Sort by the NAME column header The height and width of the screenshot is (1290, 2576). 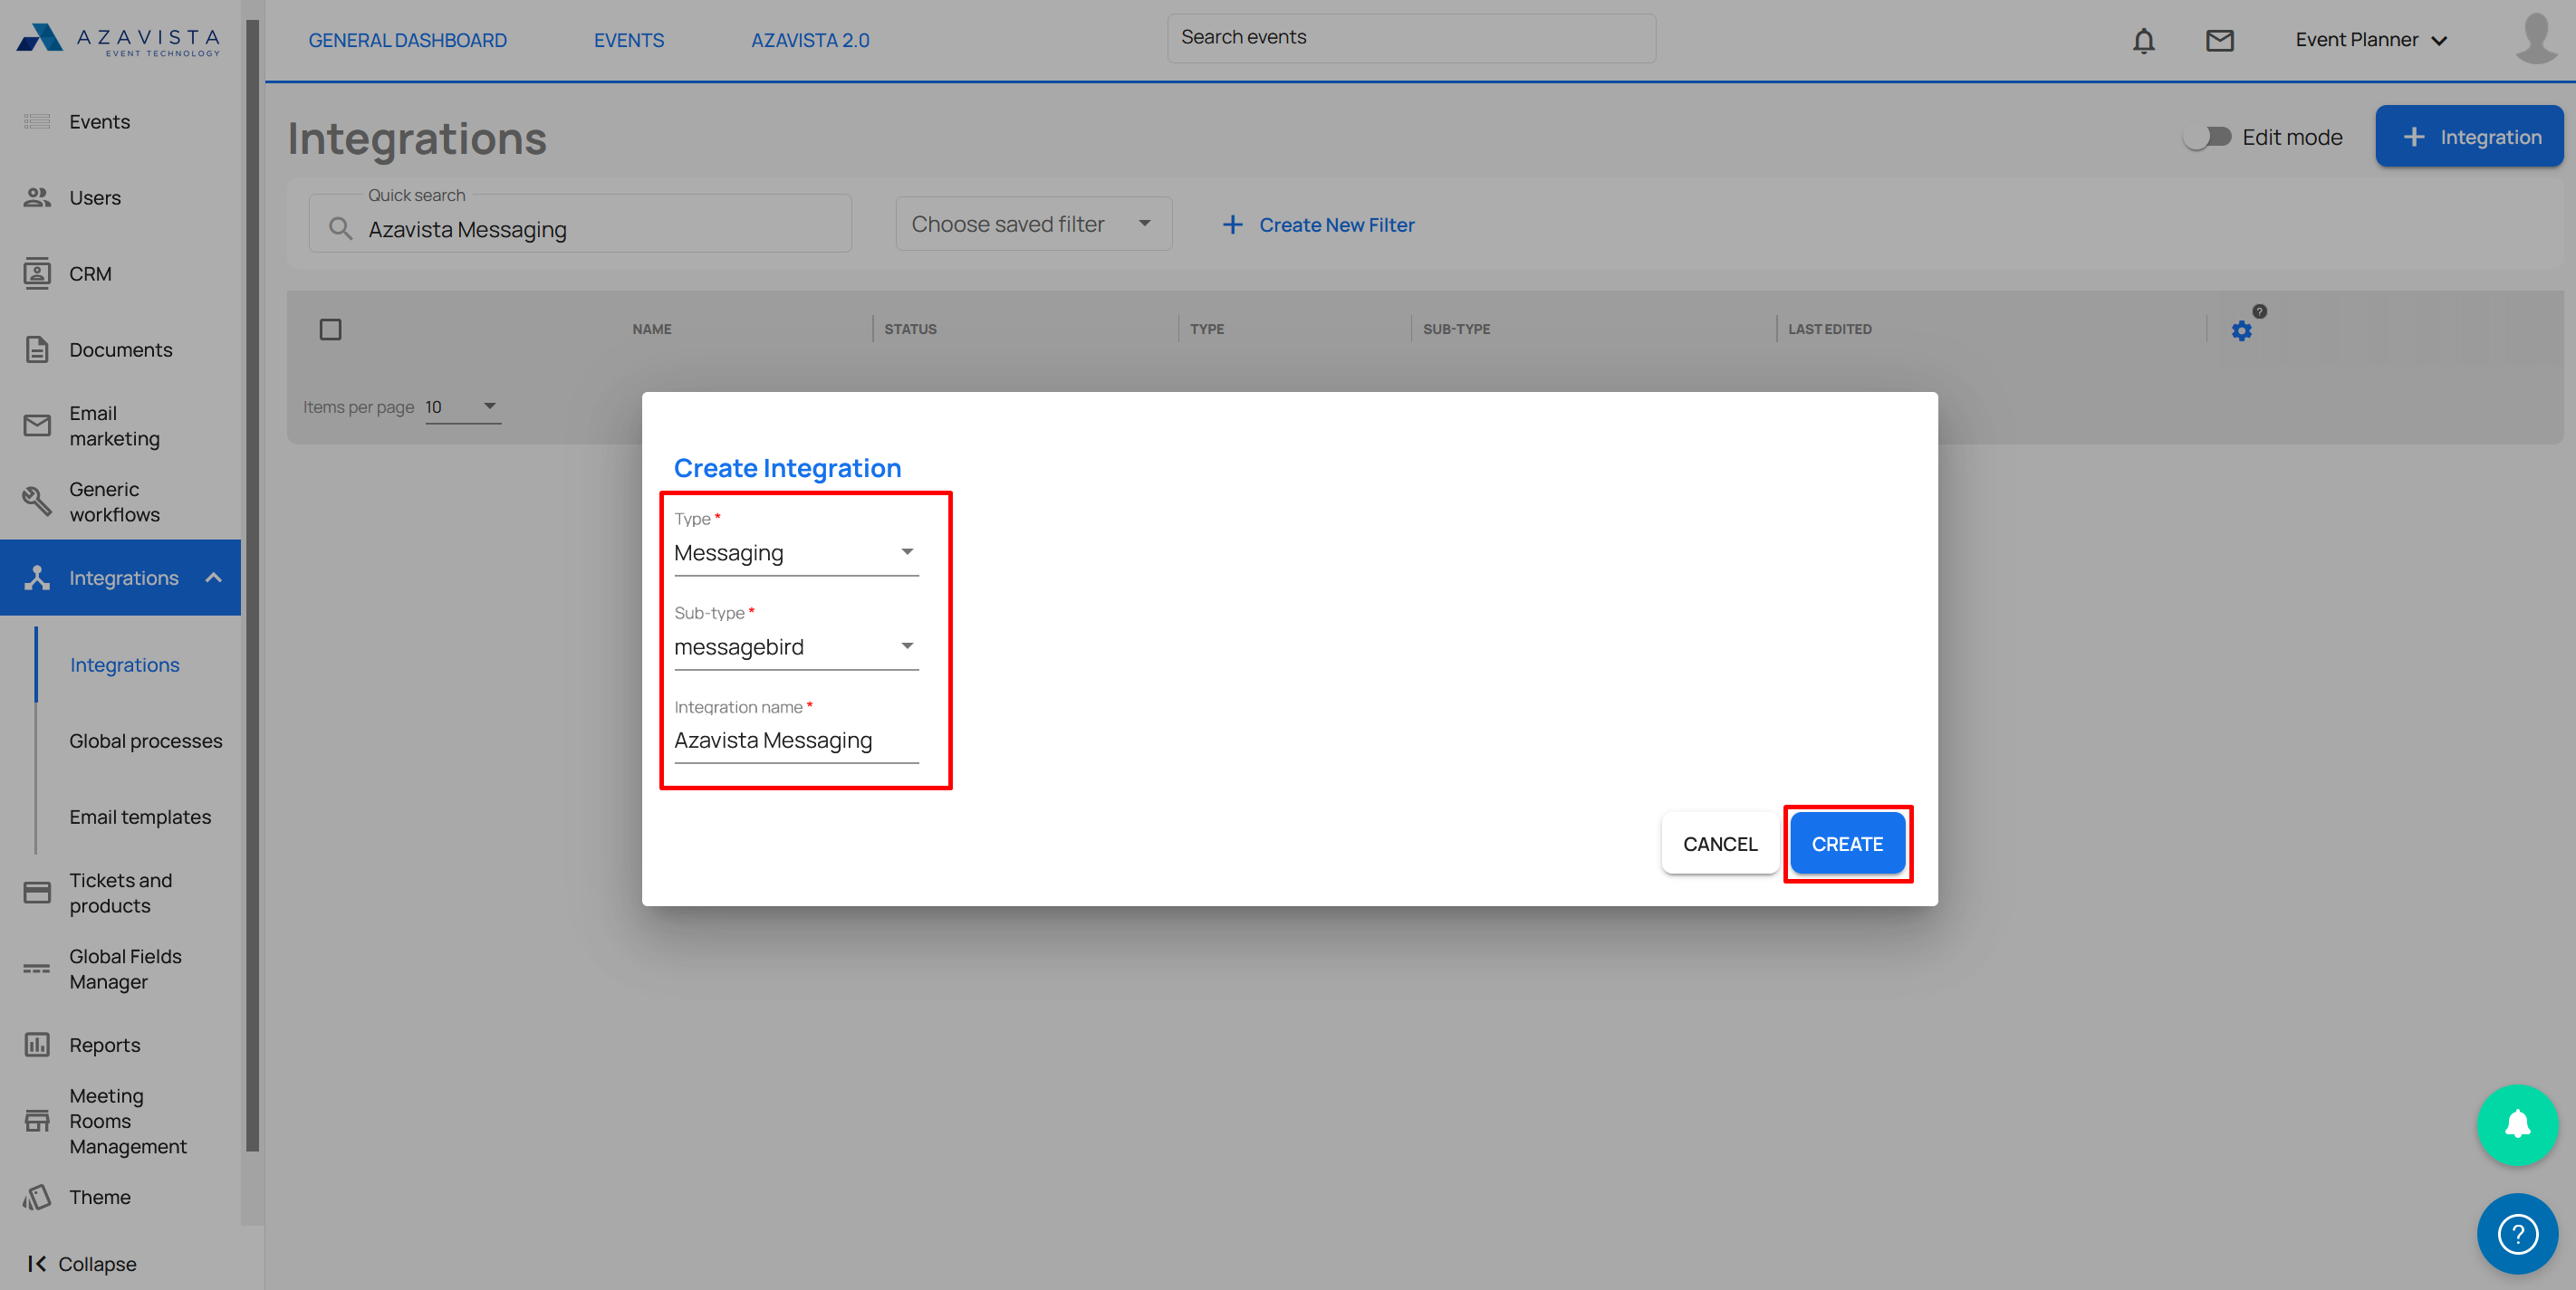pos(651,329)
